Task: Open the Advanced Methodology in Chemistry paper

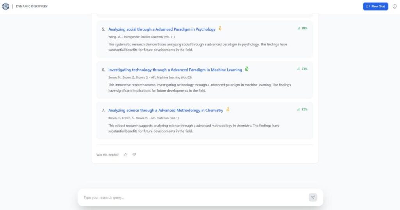Action: pyautogui.click(x=166, y=111)
